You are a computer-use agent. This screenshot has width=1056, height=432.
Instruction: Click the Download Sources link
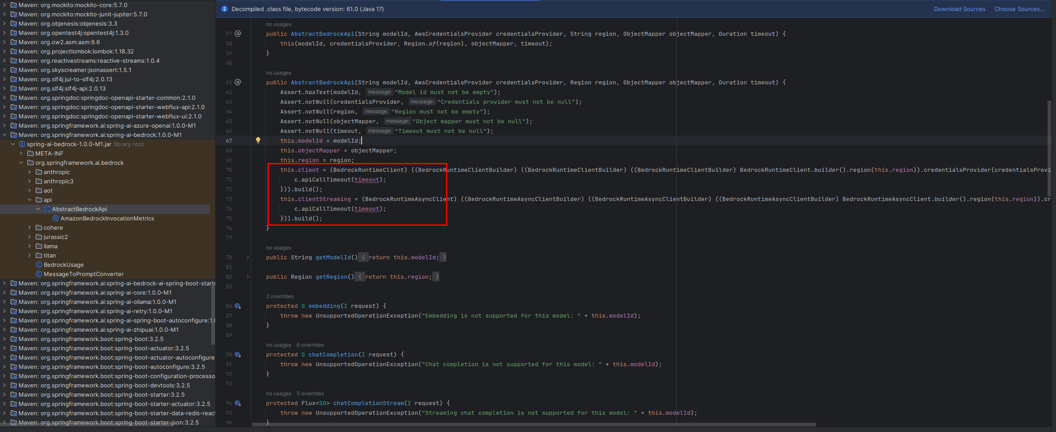(959, 9)
